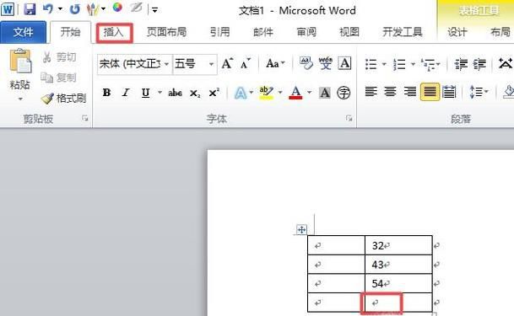Apply the yellow text highlight color
The width and height of the screenshot is (514, 316).
[266, 93]
